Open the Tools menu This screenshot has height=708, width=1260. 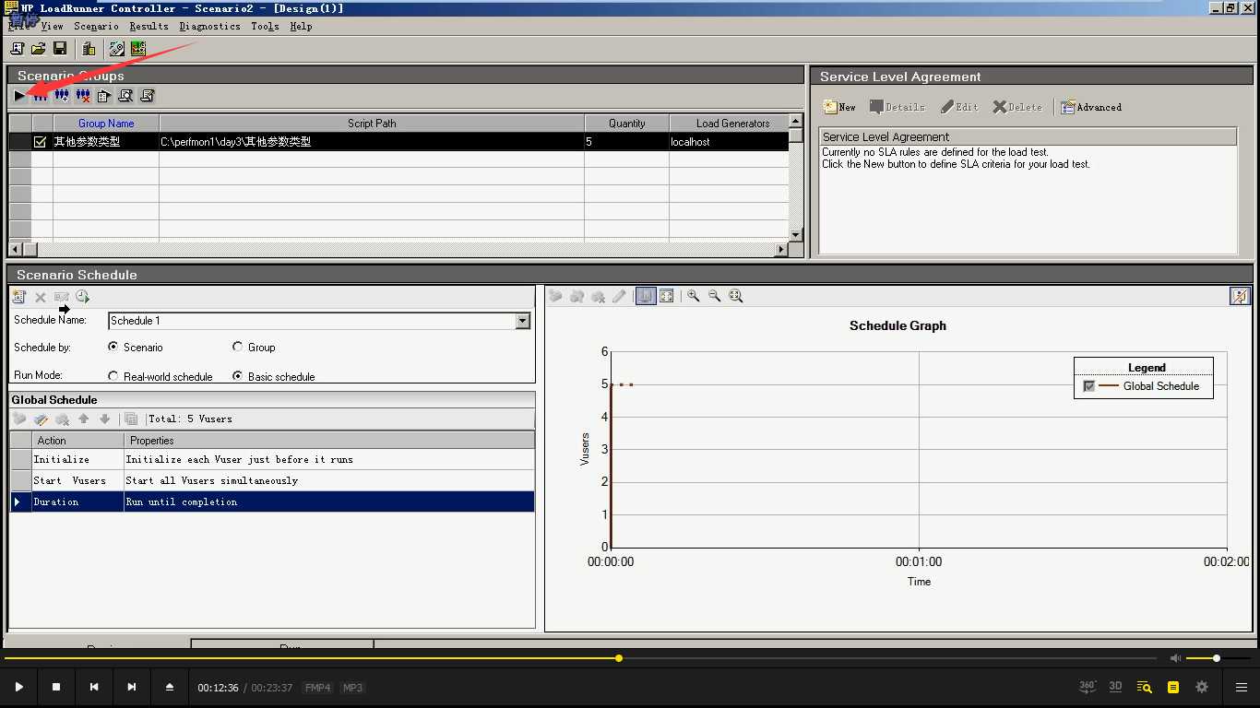(265, 26)
